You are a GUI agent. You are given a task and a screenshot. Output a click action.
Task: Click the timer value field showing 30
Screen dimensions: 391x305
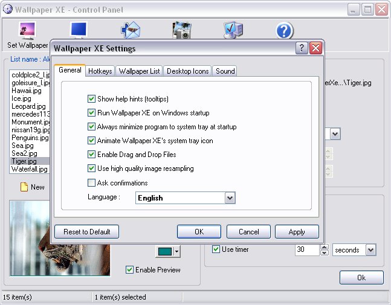tap(307, 249)
